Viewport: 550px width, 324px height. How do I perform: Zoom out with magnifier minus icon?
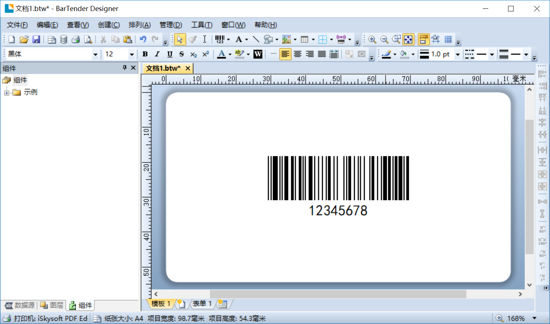[x=384, y=39]
